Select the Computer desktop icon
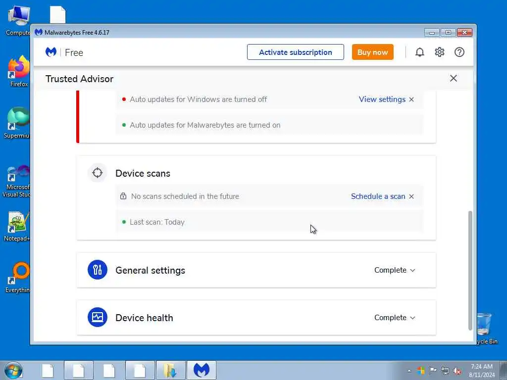 pyautogui.click(x=18, y=20)
